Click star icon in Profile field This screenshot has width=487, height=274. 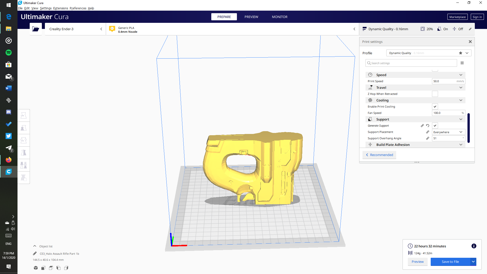pyautogui.click(x=461, y=53)
